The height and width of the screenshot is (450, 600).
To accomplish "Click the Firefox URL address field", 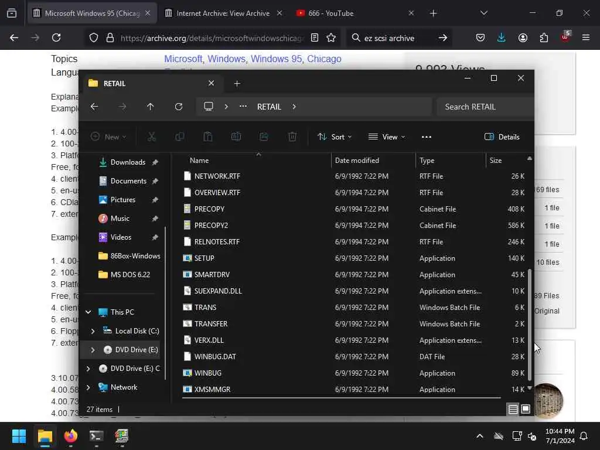I will coord(212,38).
